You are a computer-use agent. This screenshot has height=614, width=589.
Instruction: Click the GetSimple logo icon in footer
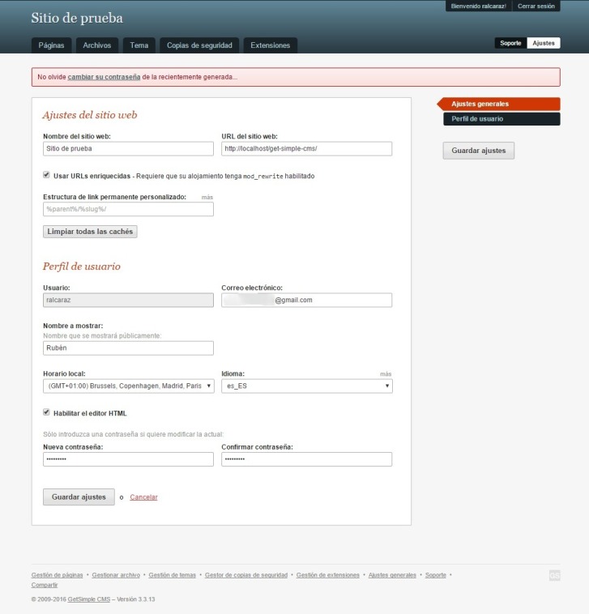[554, 575]
